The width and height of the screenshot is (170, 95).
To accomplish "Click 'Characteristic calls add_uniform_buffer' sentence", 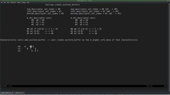I will click(x=69, y=40).
